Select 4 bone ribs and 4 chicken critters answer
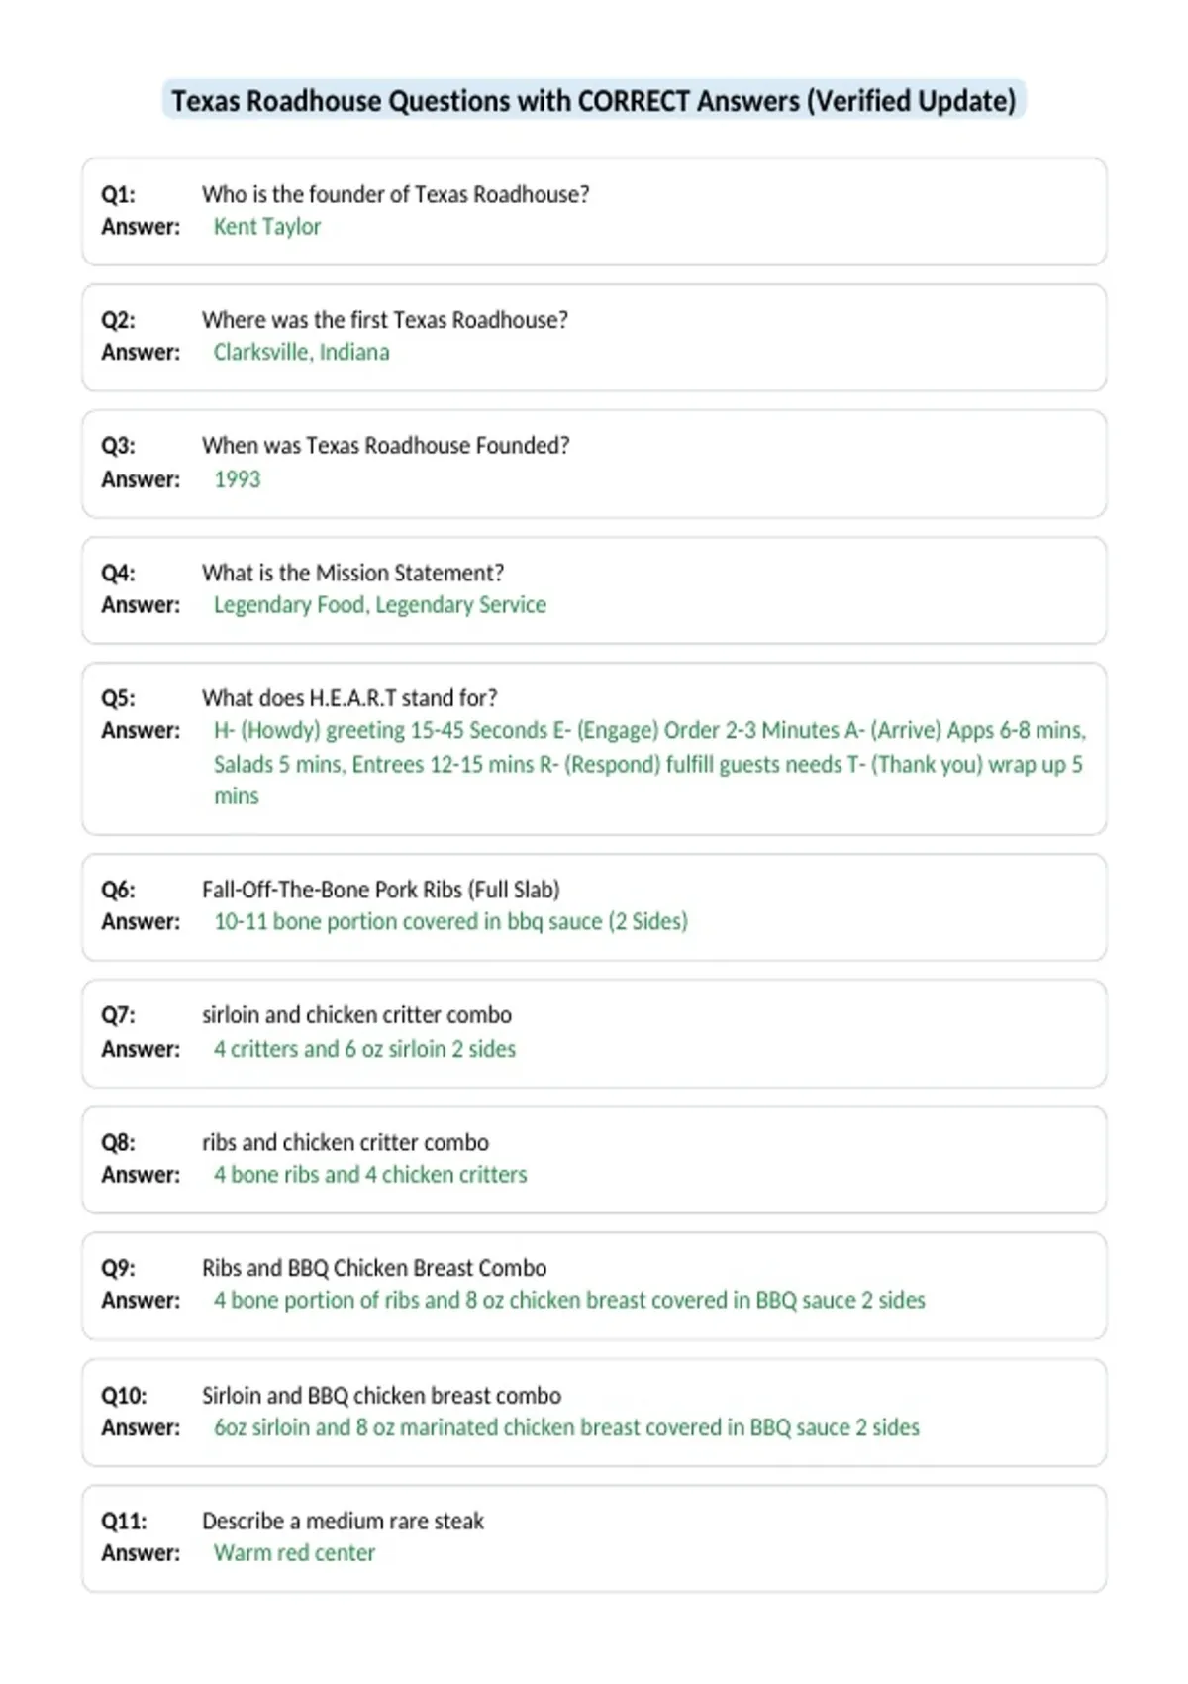 point(371,1175)
